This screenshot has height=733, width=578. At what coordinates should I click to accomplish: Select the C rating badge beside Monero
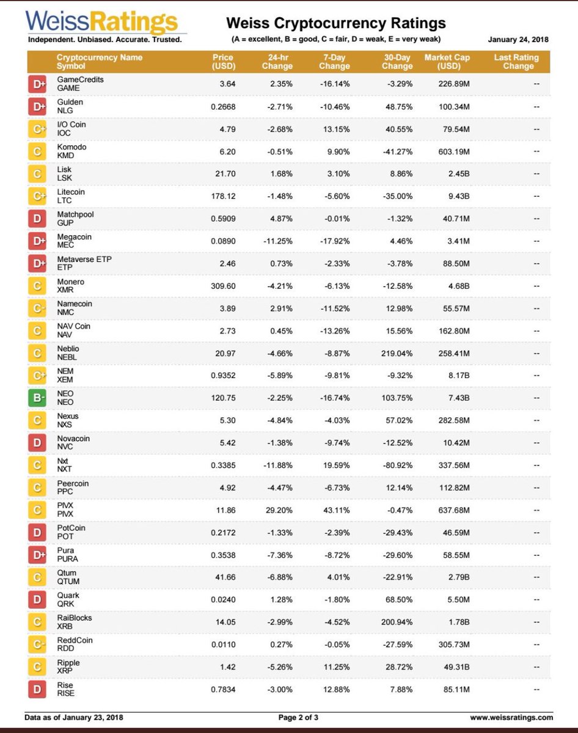38,286
